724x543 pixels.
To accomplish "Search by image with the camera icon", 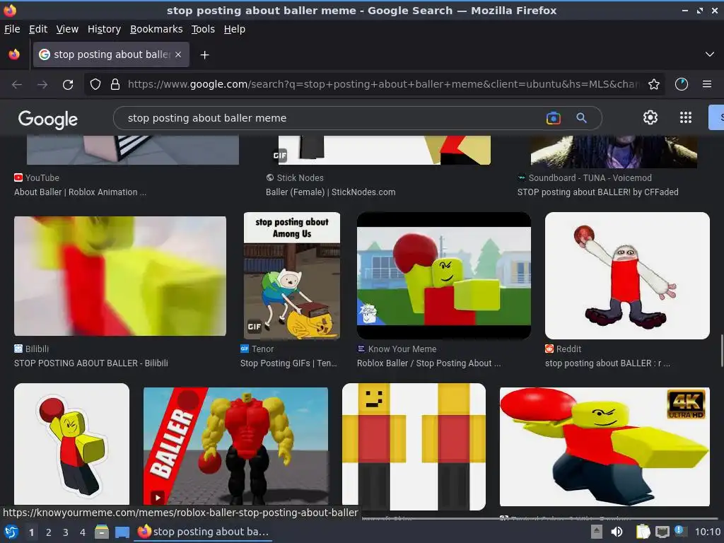I will (553, 118).
